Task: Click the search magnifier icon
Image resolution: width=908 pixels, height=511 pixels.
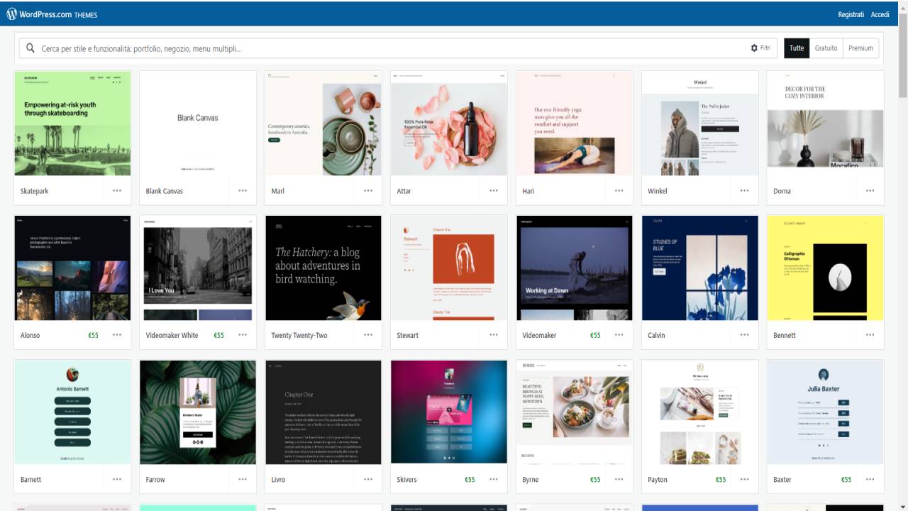Action: (x=31, y=48)
